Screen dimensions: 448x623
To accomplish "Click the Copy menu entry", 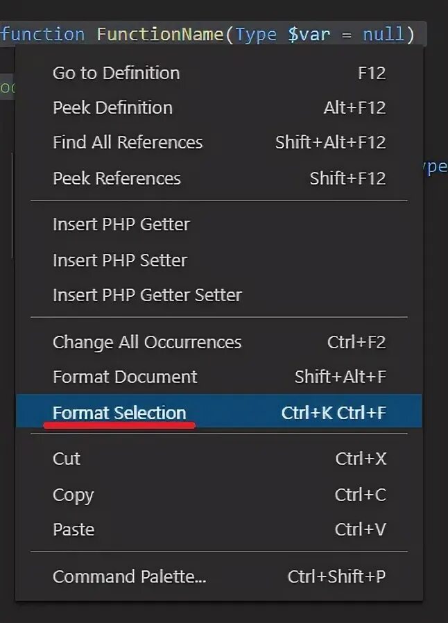I will tap(73, 495).
